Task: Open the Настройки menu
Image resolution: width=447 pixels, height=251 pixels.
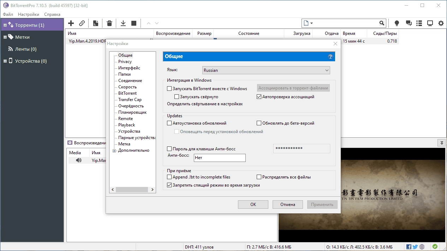Action: [29, 14]
